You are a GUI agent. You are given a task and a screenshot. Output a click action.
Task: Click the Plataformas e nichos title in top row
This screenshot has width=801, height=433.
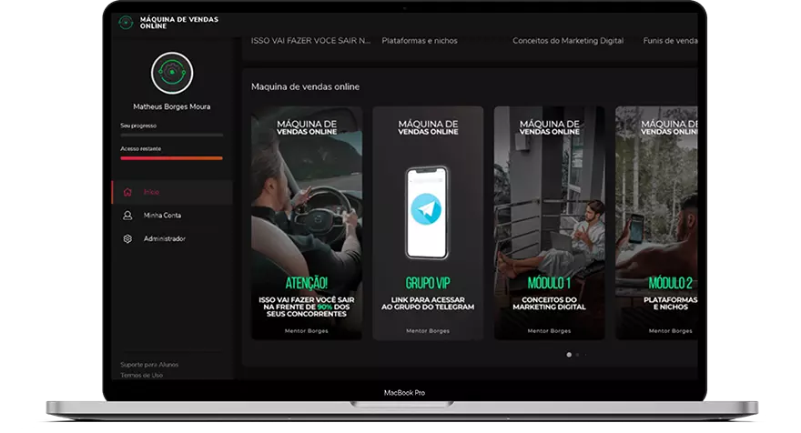(420, 41)
